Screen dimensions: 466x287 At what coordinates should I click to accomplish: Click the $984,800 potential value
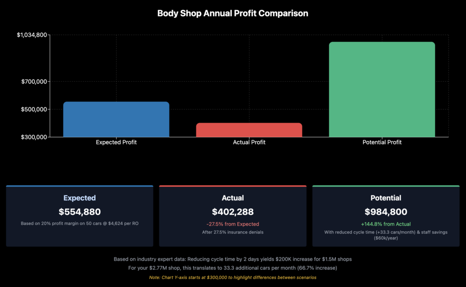[386, 212]
